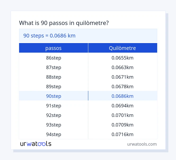The image size is (176, 160).
Task: Select the 91step cell
Action: pos(54,106)
